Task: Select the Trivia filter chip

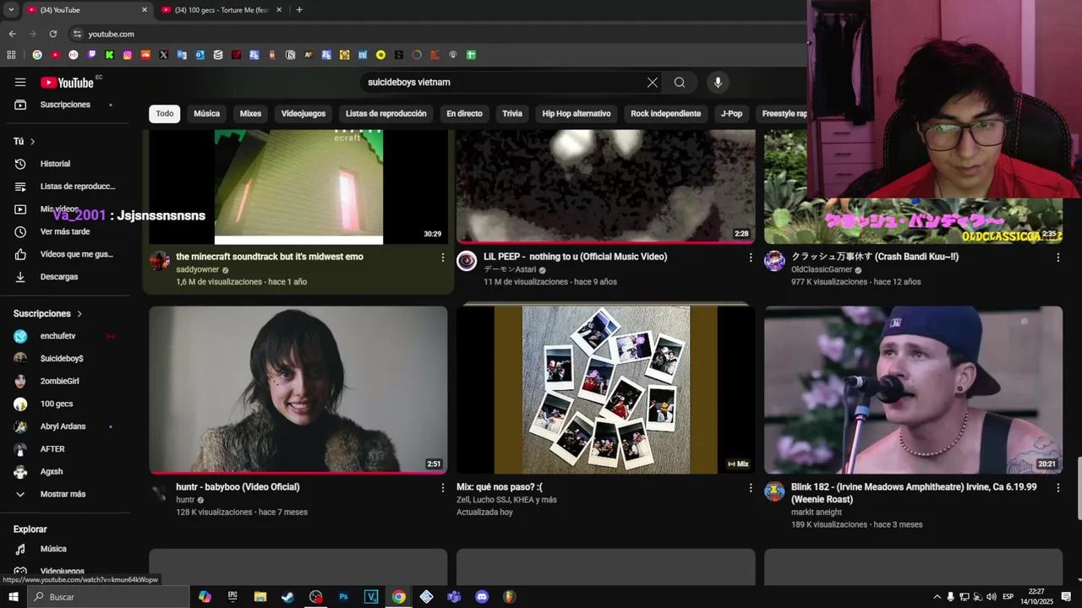Action: (512, 113)
